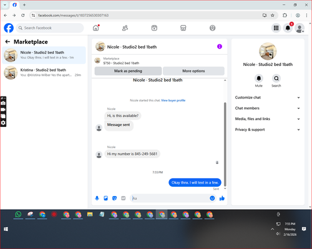
Task: Click the Search Facebook field
Action: 50,28
